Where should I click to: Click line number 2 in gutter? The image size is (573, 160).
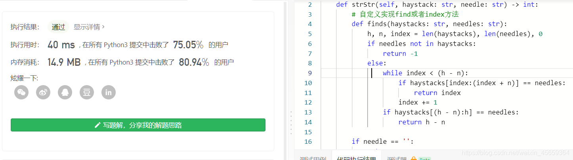310,5
